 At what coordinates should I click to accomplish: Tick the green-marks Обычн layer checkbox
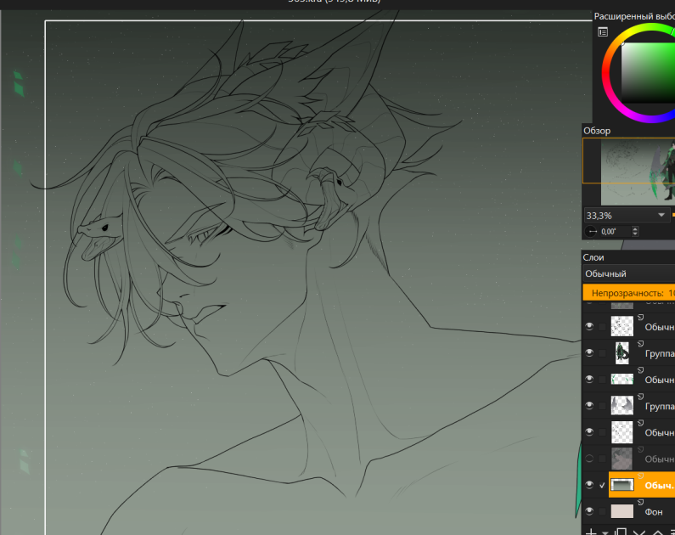point(602,380)
